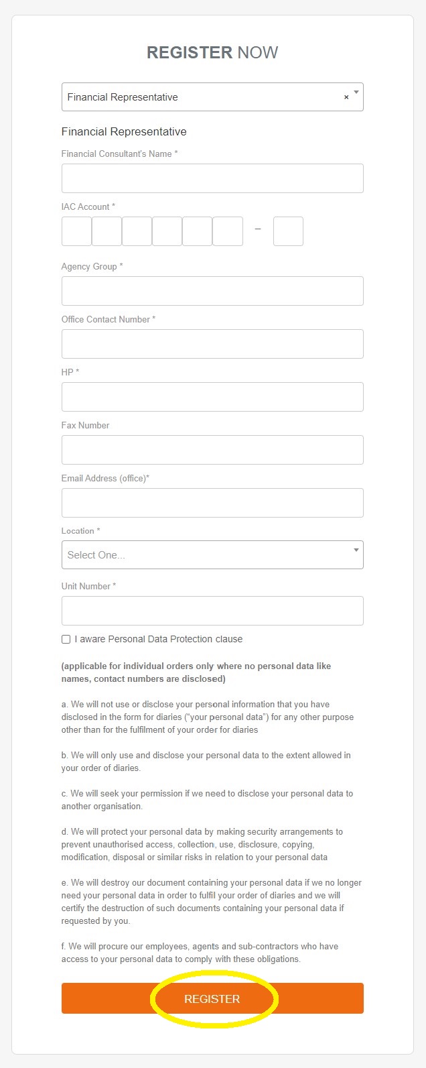Tick the Personal Data Protection clause checkbox

pos(66,640)
